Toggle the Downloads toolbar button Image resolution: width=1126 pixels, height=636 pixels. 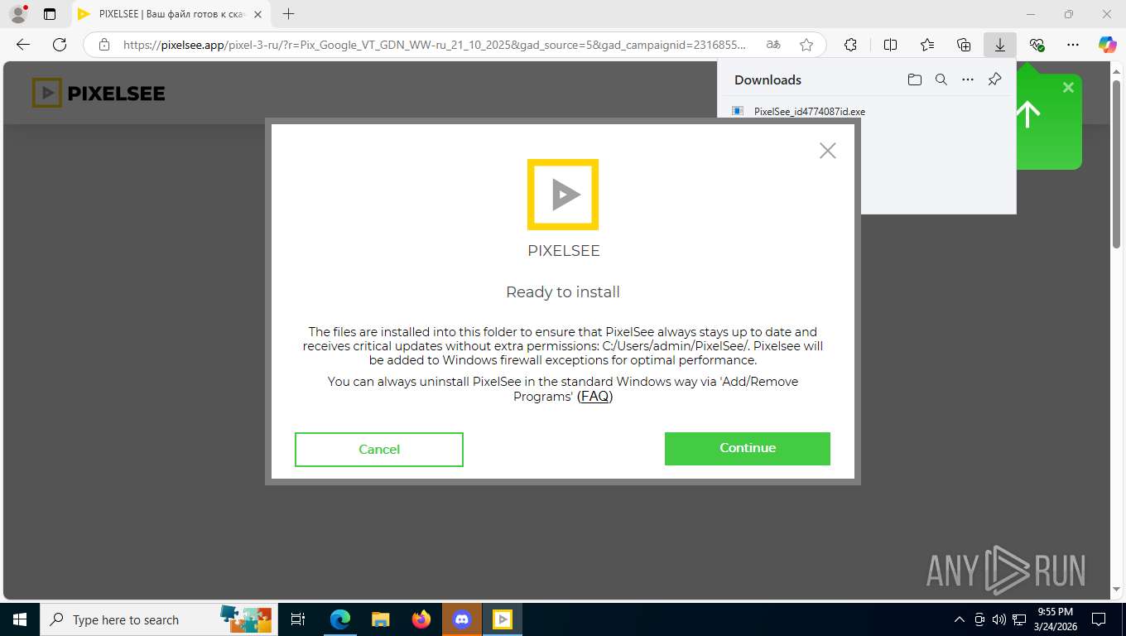point(1000,45)
